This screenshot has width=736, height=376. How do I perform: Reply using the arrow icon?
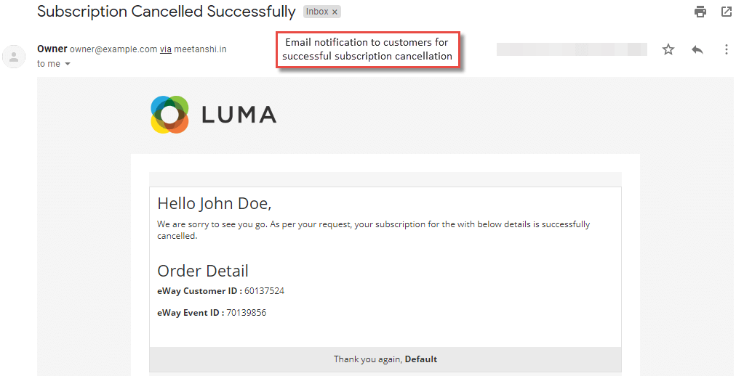(697, 49)
